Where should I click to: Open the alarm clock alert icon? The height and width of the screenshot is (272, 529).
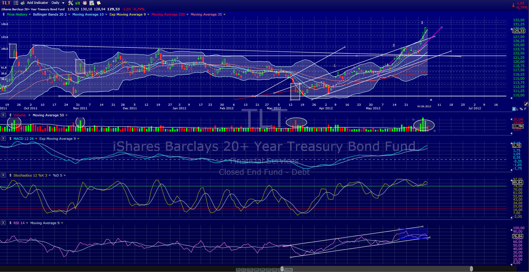(85, 3)
